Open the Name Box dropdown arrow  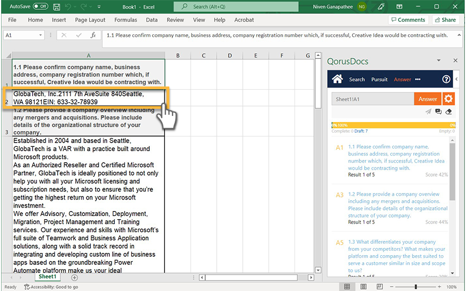tap(40, 35)
